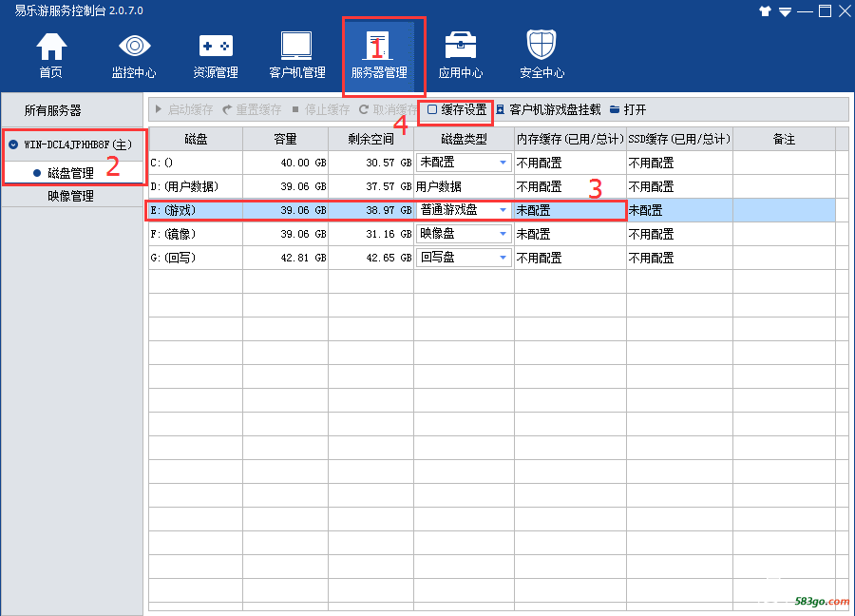
Task: Open 监控中心 monitoring center icon
Action: [x=133, y=54]
